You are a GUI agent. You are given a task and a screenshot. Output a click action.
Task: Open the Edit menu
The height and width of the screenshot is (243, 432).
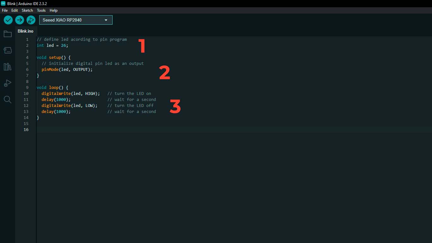click(x=15, y=10)
